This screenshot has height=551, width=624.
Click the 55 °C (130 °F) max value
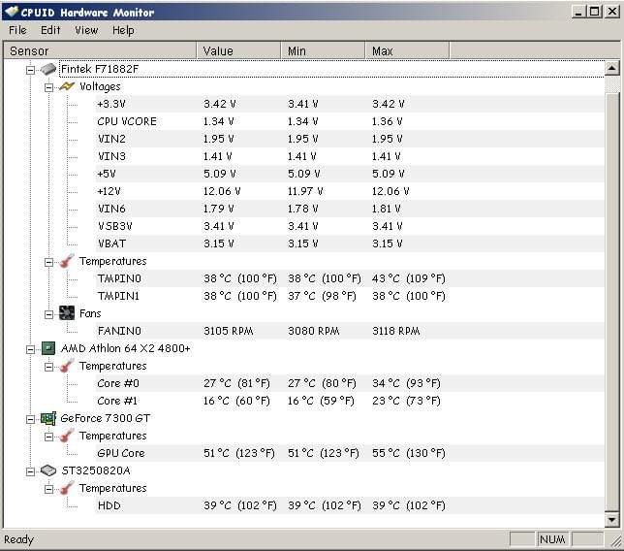409,453
